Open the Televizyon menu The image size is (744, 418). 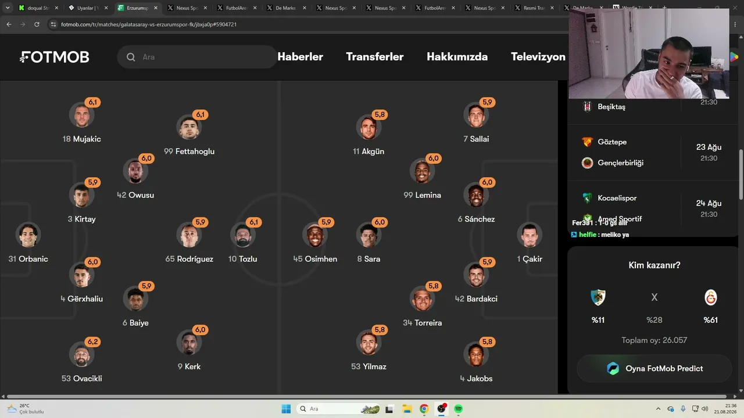[x=538, y=57]
